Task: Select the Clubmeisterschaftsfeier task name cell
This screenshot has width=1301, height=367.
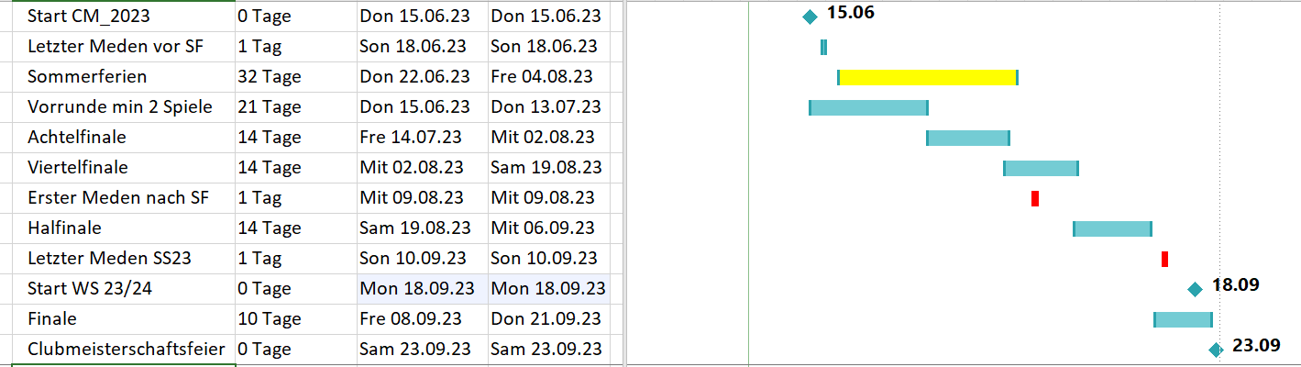Action: (128, 350)
